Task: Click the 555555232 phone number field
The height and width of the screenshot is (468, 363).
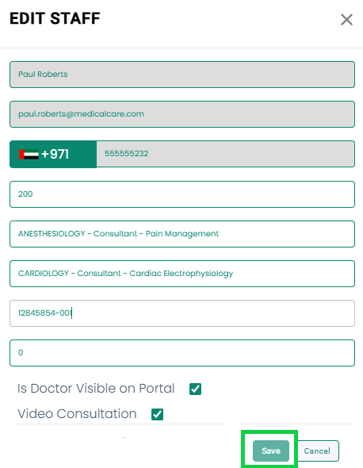Action: coord(226,154)
